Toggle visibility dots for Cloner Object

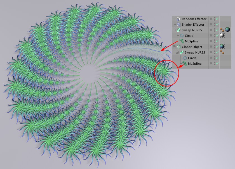coord(215,47)
